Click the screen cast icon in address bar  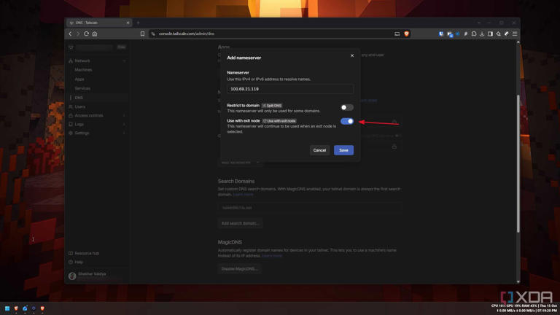coord(397,34)
